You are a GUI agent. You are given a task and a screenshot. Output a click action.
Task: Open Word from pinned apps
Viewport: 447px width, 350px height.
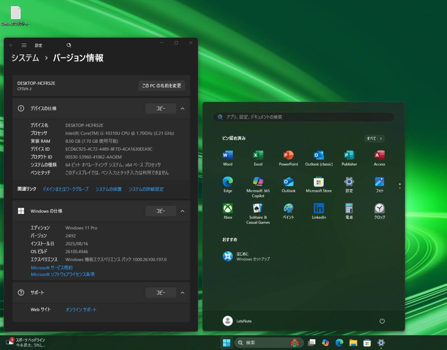pos(228,158)
